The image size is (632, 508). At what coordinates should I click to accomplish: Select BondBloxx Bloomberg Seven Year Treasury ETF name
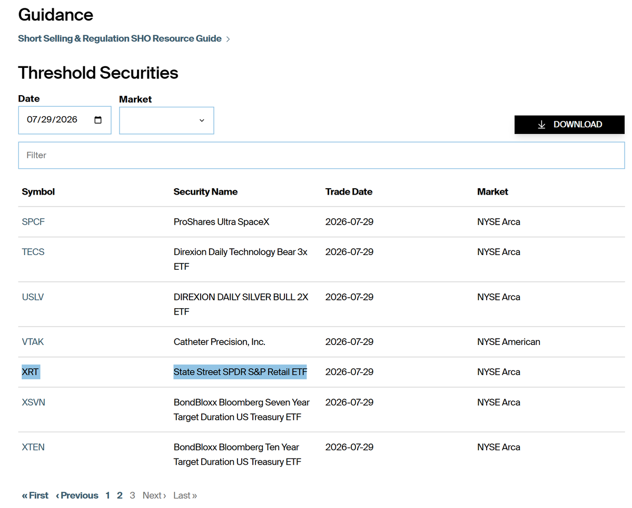[242, 410]
